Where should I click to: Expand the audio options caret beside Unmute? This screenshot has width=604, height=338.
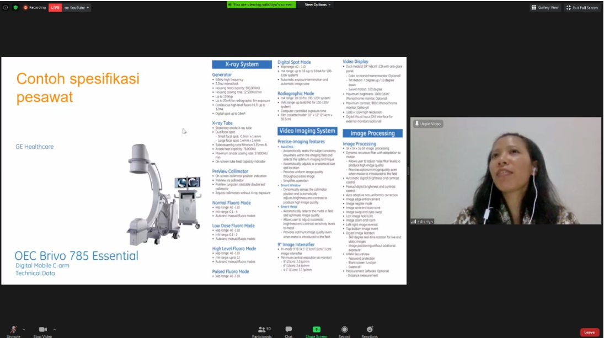point(24,330)
